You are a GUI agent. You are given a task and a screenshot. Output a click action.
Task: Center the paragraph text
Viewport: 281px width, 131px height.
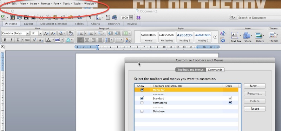87,40
